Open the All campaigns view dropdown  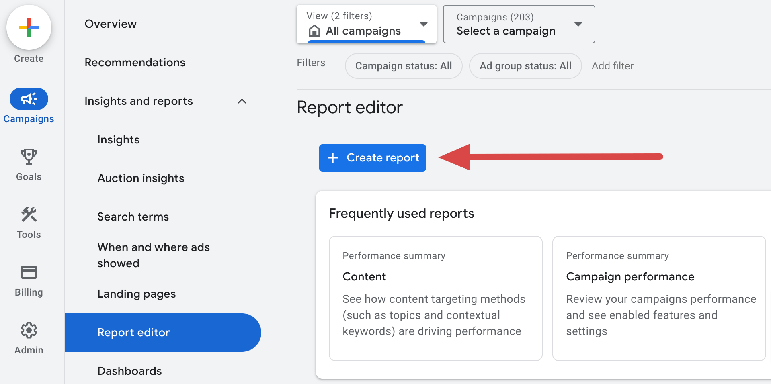coord(367,24)
